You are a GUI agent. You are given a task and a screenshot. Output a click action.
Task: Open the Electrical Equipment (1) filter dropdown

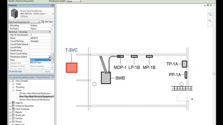tap(39, 22)
